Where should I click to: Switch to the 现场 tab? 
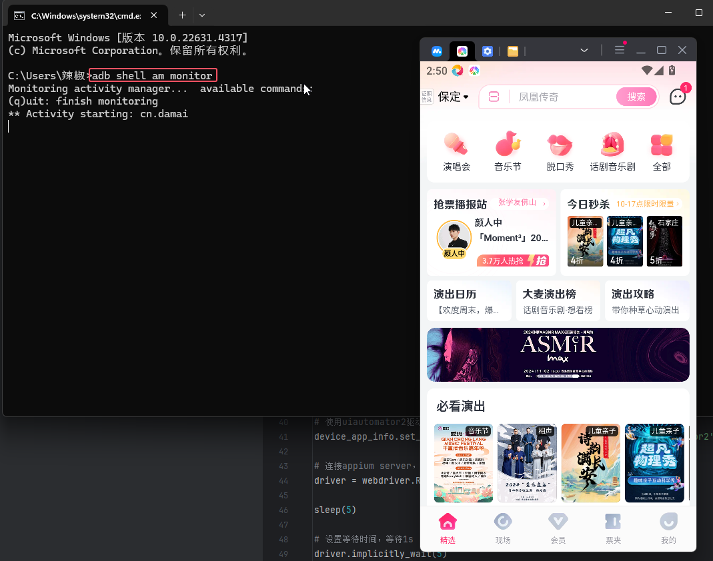pos(503,528)
